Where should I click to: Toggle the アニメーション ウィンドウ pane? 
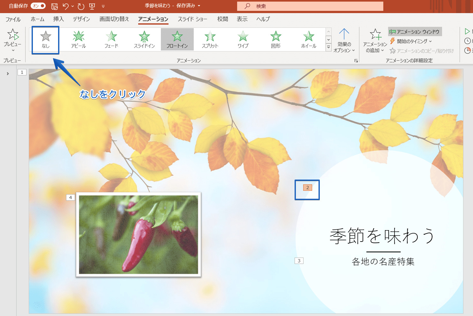coord(415,32)
